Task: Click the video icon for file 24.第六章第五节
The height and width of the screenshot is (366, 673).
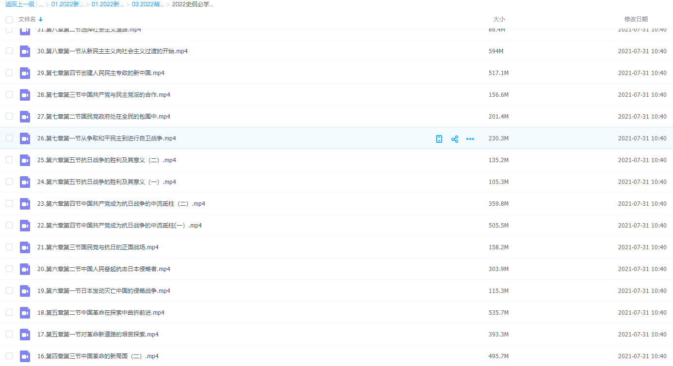Action: click(25, 182)
